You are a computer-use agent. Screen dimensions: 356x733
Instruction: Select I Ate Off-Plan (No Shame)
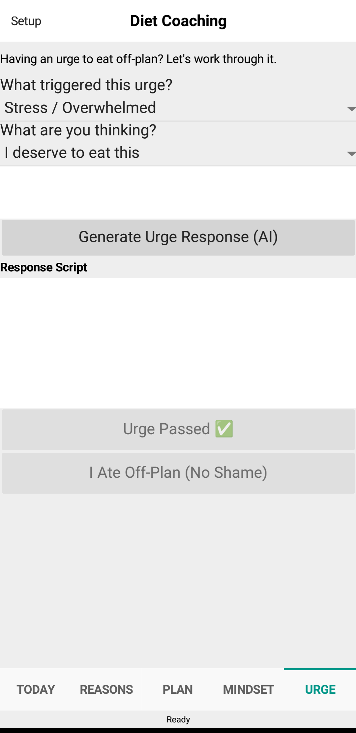click(178, 473)
